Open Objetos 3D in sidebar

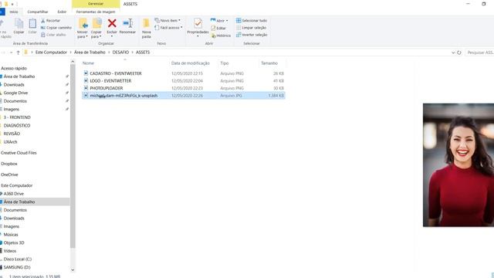click(14, 243)
